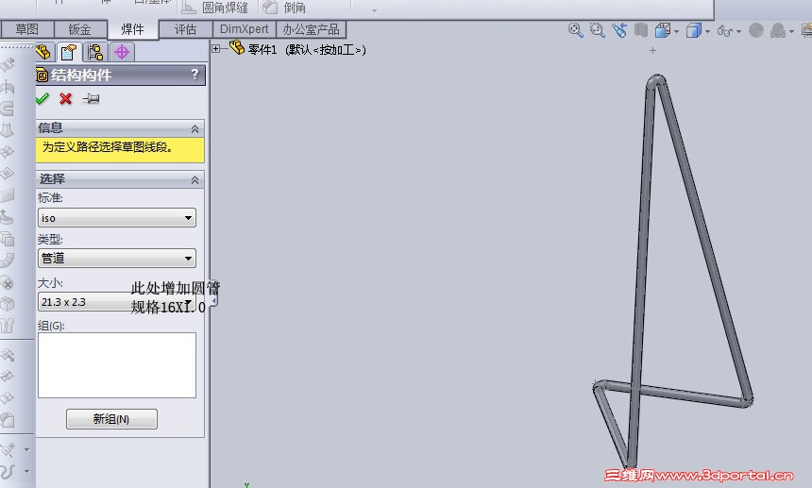Switch to the 钣金 tab
The image size is (812, 488).
(79, 29)
